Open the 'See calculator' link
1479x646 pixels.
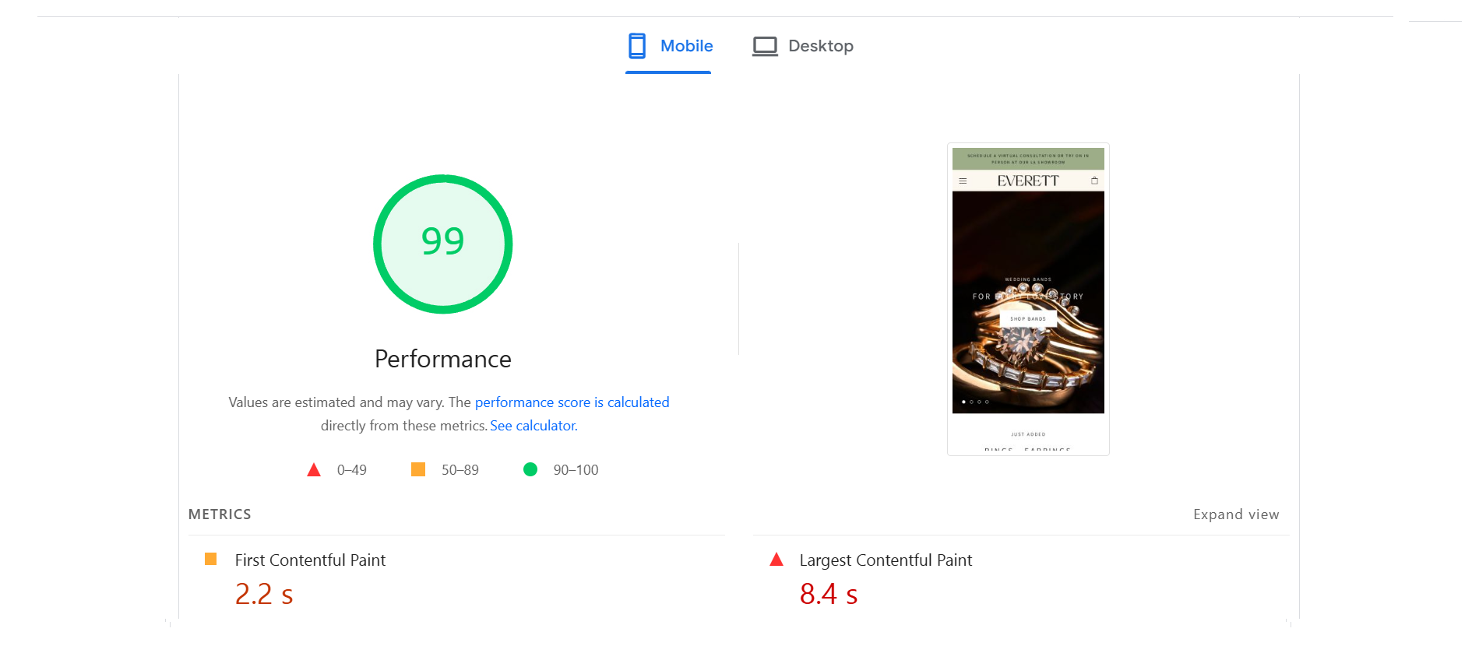[533, 426]
